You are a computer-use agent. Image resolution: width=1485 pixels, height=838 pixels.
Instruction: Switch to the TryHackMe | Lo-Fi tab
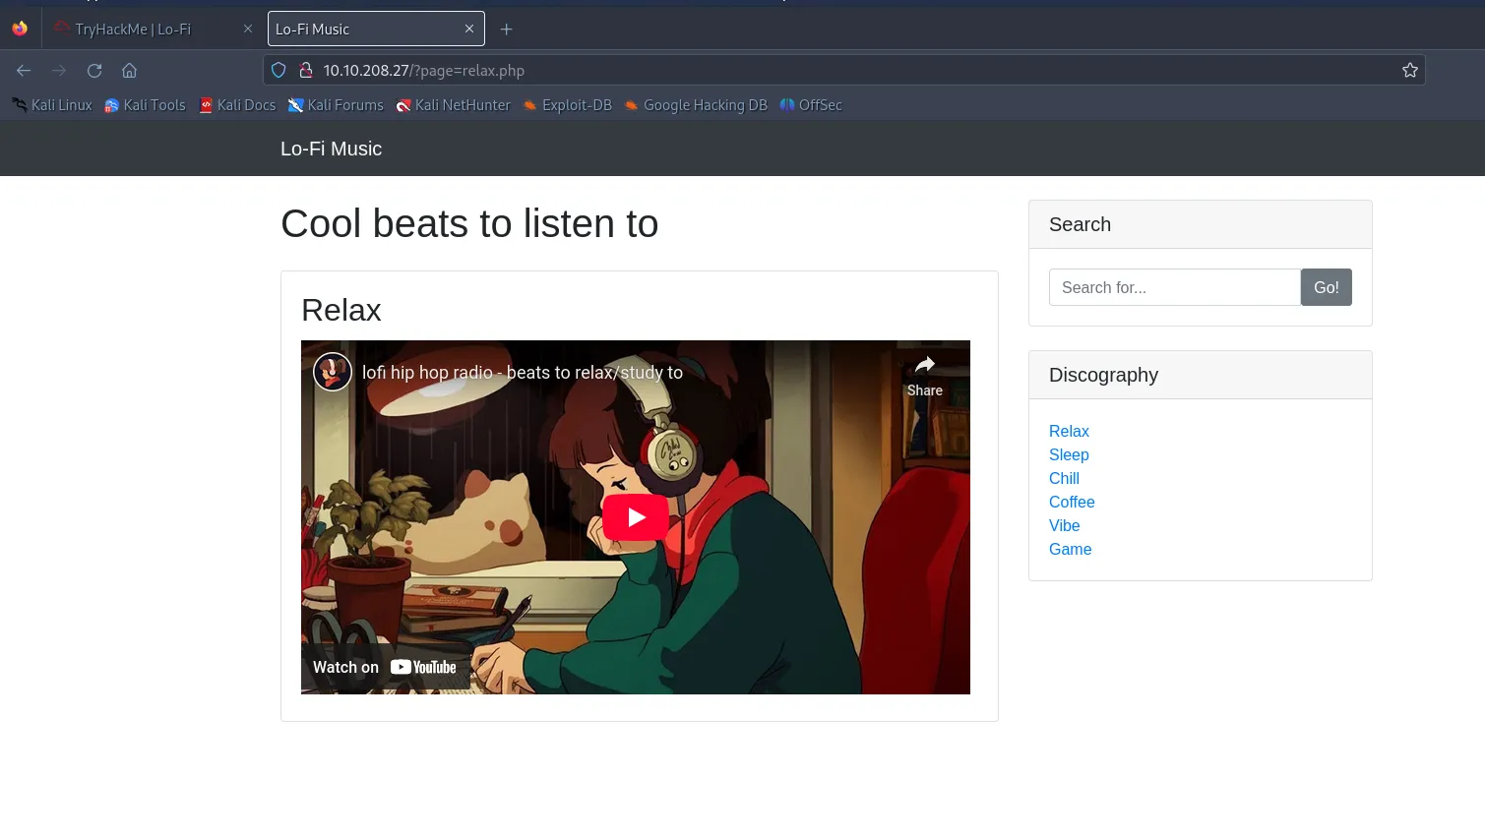pyautogui.click(x=133, y=30)
